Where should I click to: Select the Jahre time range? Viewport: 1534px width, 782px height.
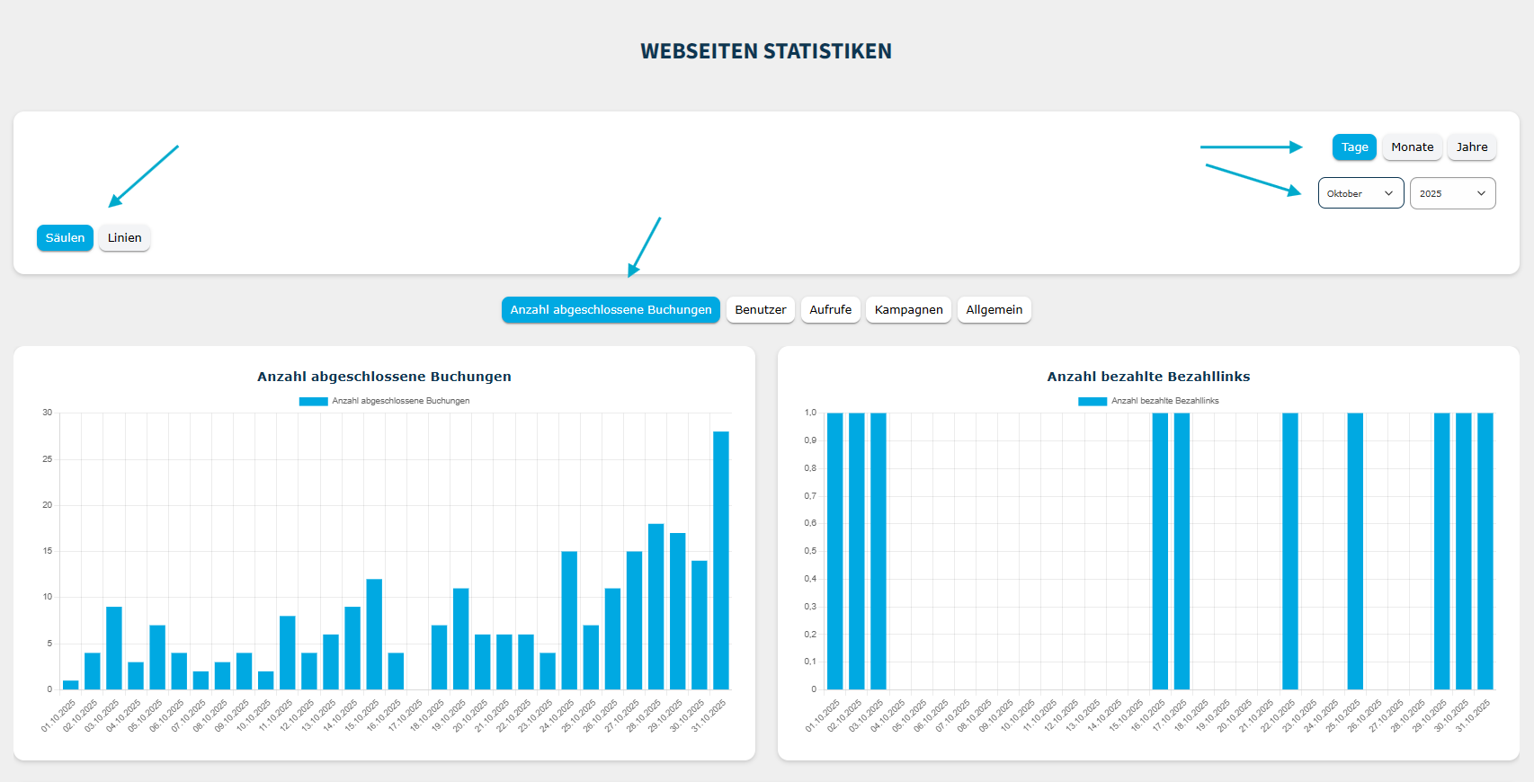click(1471, 147)
